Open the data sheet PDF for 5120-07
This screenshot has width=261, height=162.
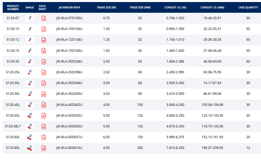tap(43, 18)
